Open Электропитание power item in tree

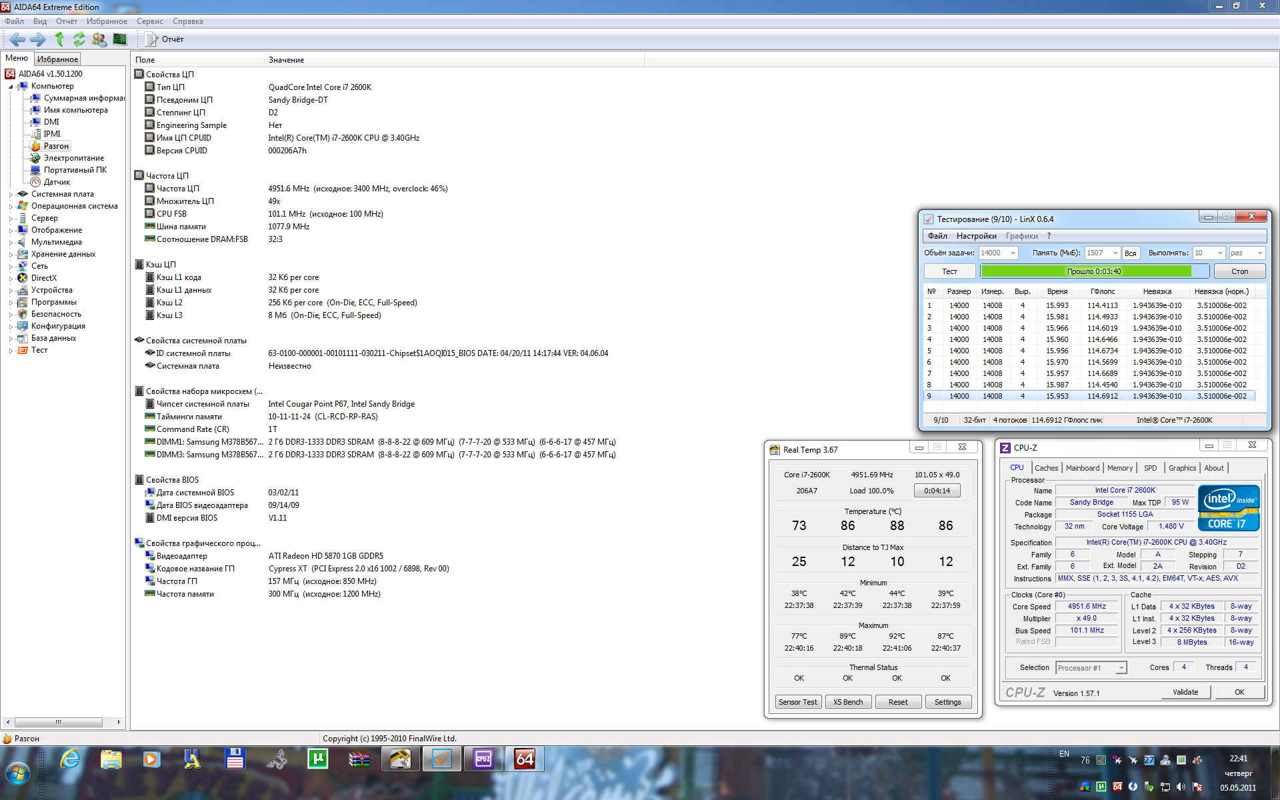click(67, 158)
